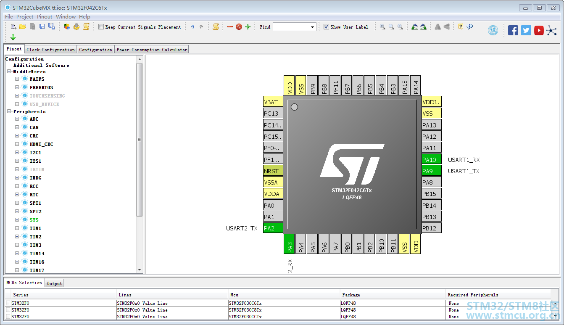The height and width of the screenshot is (325, 564).
Task: Open the Find dropdown list
Action: tap(312, 27)
